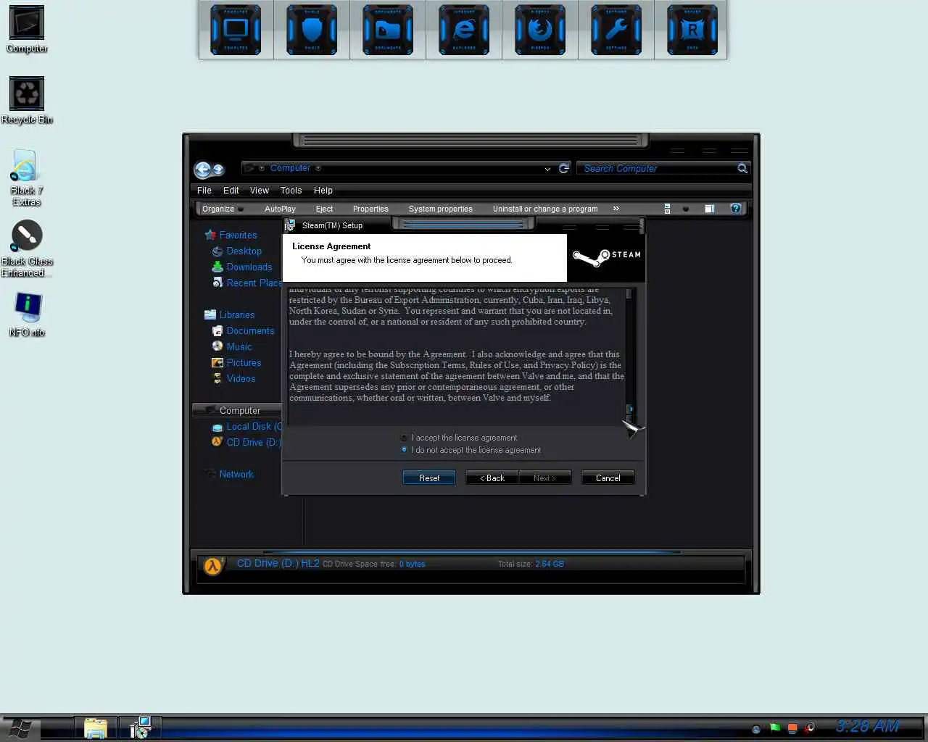Go forward using Explorer's forward arrow

(218, 170)
